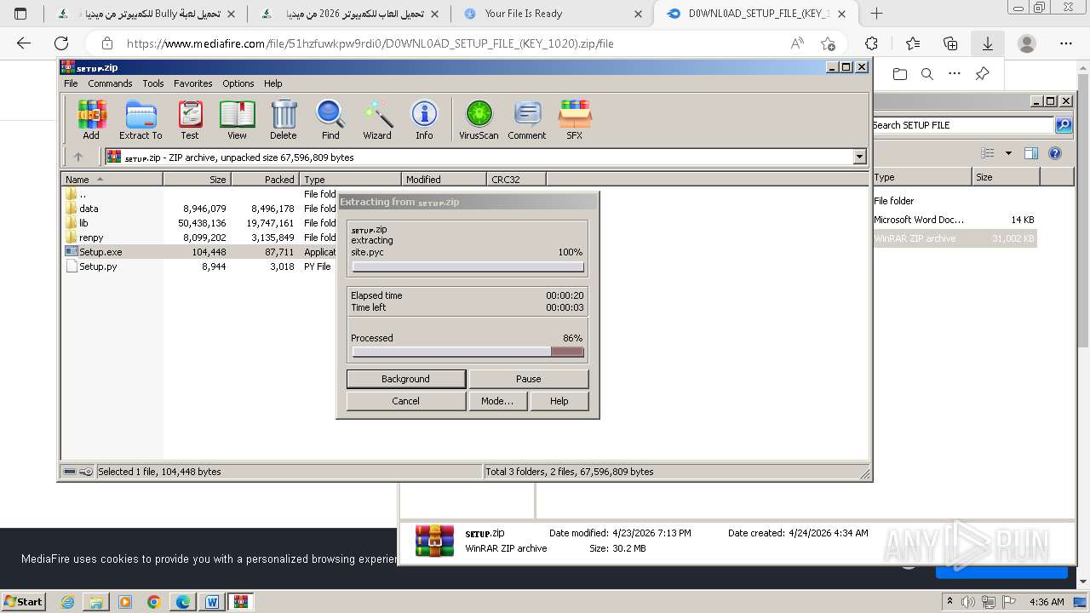Click the browser address bar URL
Image resolution: width=1090 pixels, height=613 pixels.
click(x=369, y=43)
